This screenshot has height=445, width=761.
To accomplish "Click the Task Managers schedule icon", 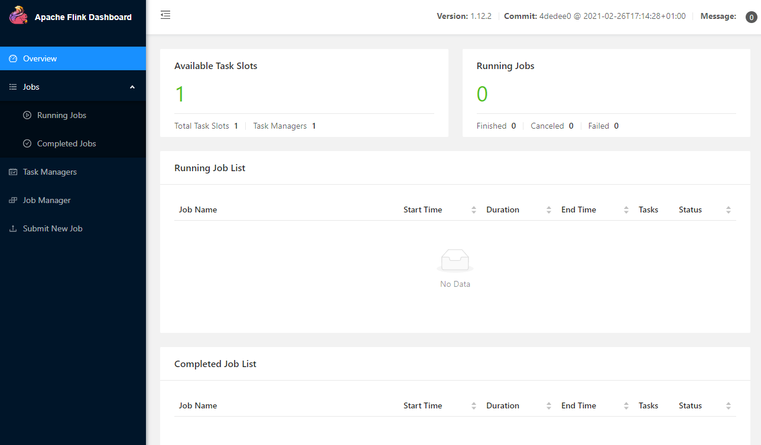I will click(x=13, y=172).
